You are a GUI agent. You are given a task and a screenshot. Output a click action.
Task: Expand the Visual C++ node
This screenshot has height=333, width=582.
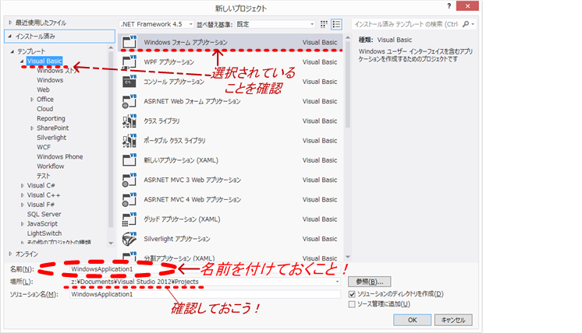tap(23, 195)
